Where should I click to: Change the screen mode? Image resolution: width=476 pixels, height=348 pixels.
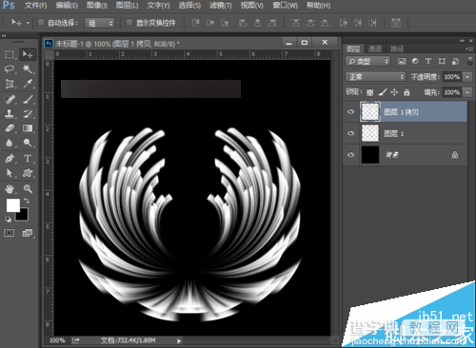(28, 233)
